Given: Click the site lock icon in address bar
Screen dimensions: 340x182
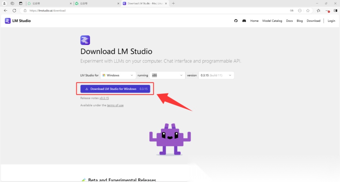Looking at the screenshot, I should point(25,10).
